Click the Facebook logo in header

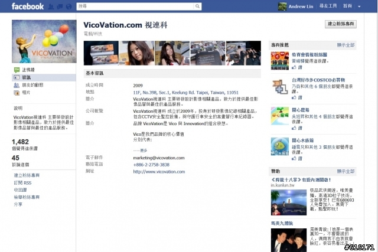[x=28, y=6]
